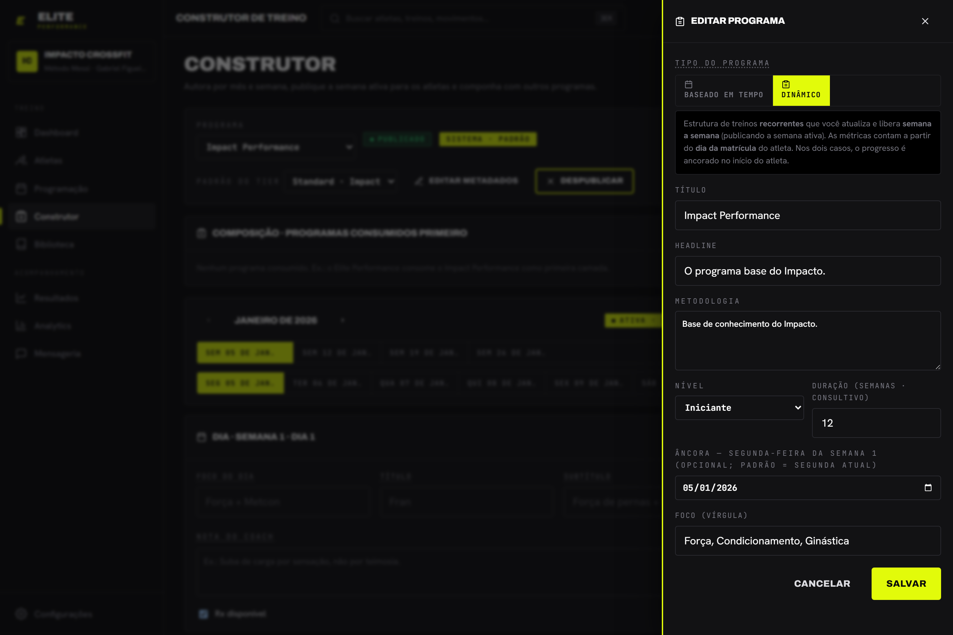Select the Dinâmico program type
The height and width of the screenshot is (635, 953).
pyautogui.click(x=801, y=90)
